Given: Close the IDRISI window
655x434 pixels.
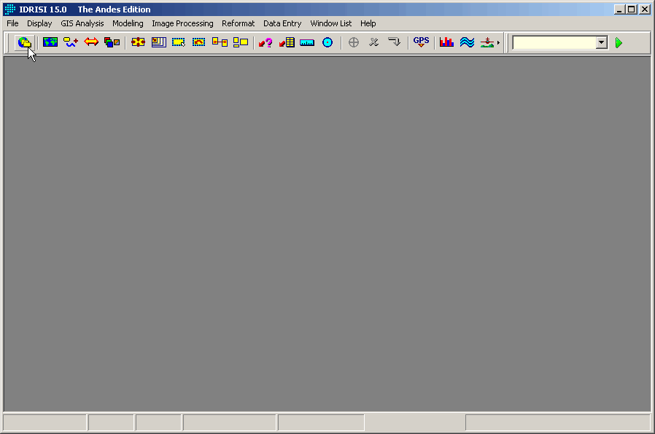Looking at the screenshot, I should (645, 9).
